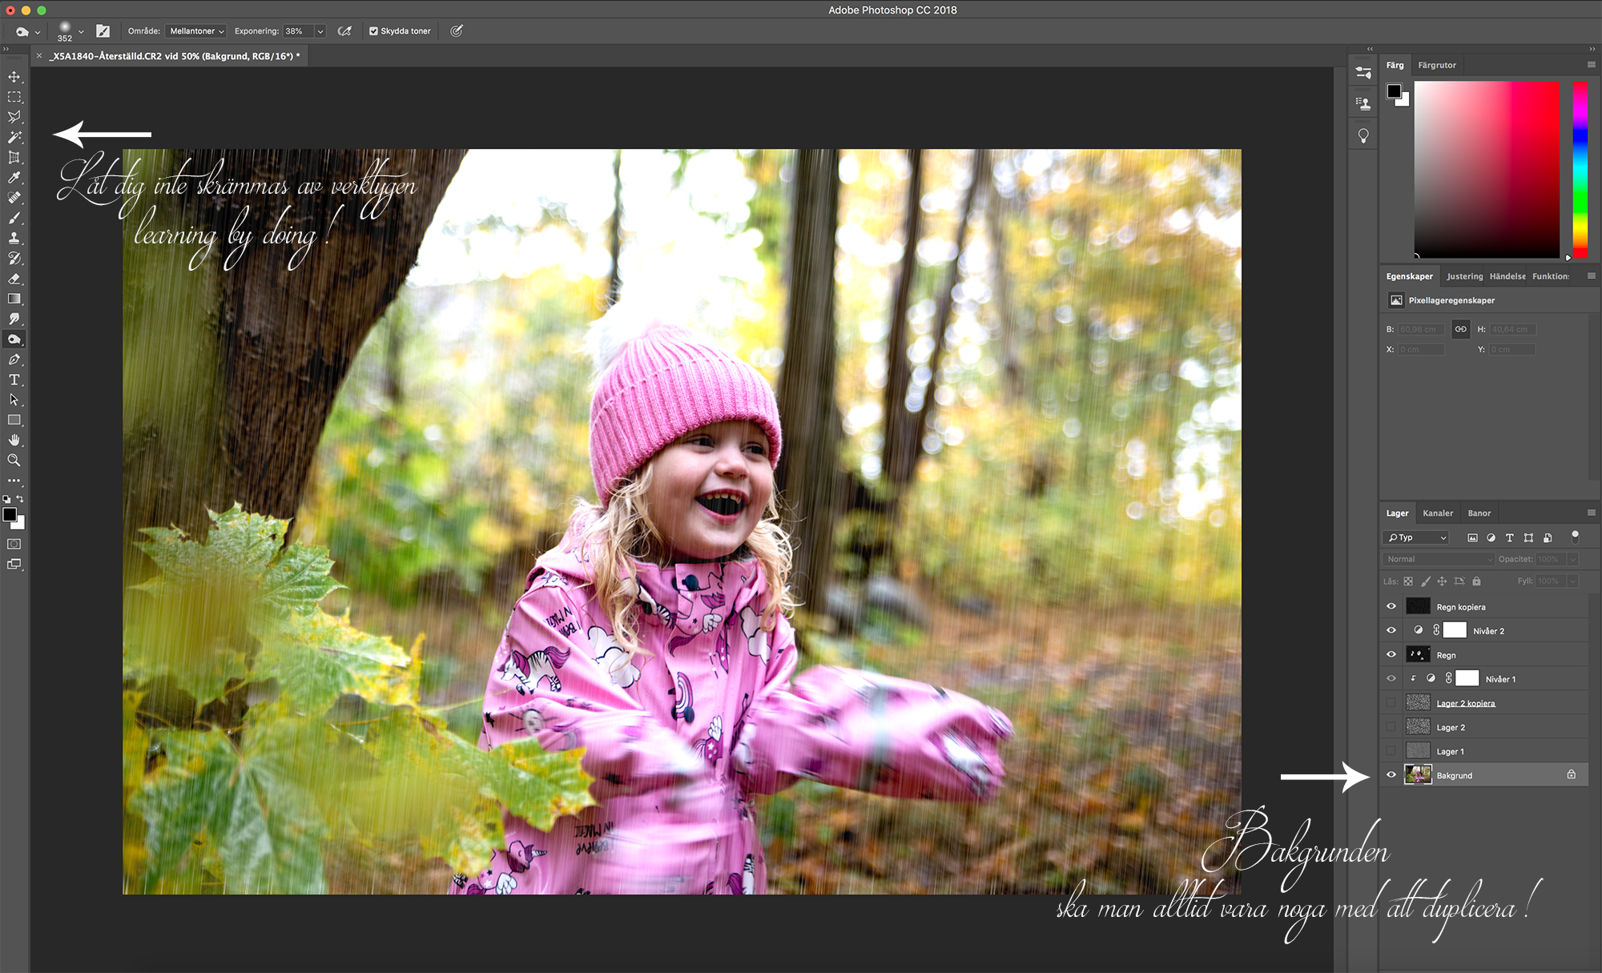Select the active Sponge/Burn tool
Screen dimensions: 1602x973
14,340
